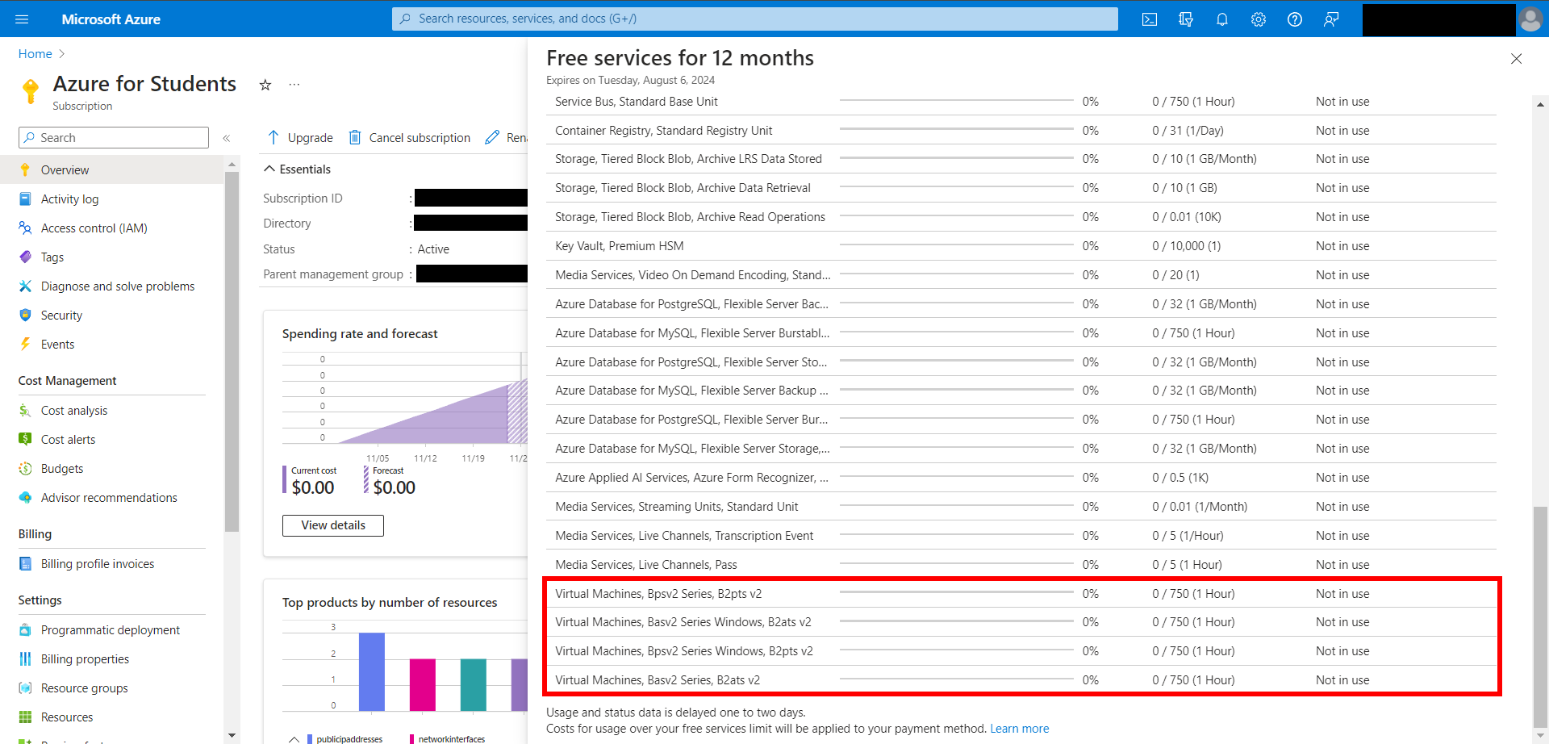Select row Media Services, Streaming Units
1549x744 pixels.
1021,507
